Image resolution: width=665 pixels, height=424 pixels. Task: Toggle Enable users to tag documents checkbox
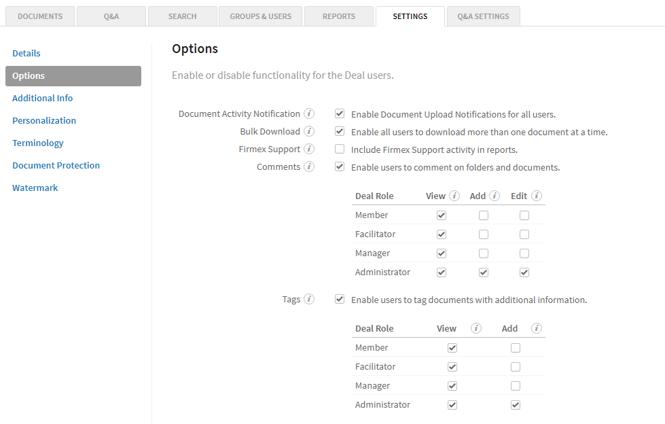[x=339, y=299]
